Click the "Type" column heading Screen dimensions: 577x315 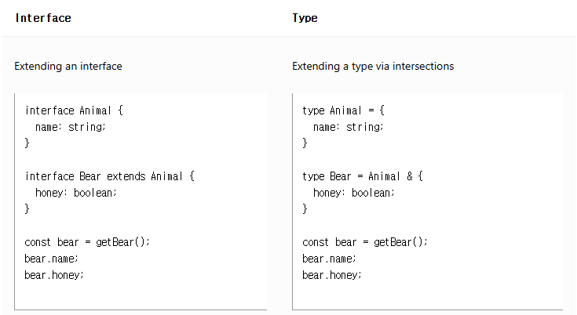click(x=305, y=18)
